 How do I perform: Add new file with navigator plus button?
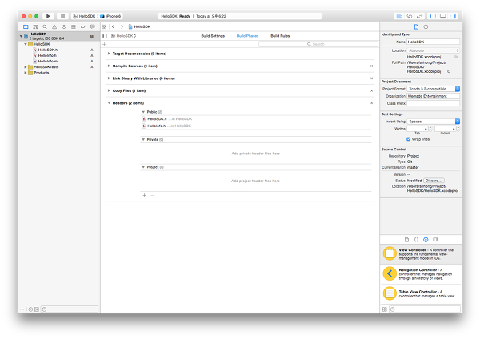click(22, 309)
